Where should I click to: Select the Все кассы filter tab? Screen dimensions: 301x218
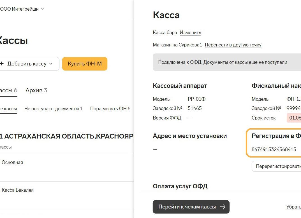click(8, 109)
